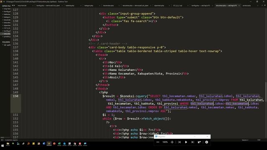The width and height of the screenshot is (267, 150).
Task: Close the kategori.php tab
Action: pyautogui.click(x=99, y=5)
